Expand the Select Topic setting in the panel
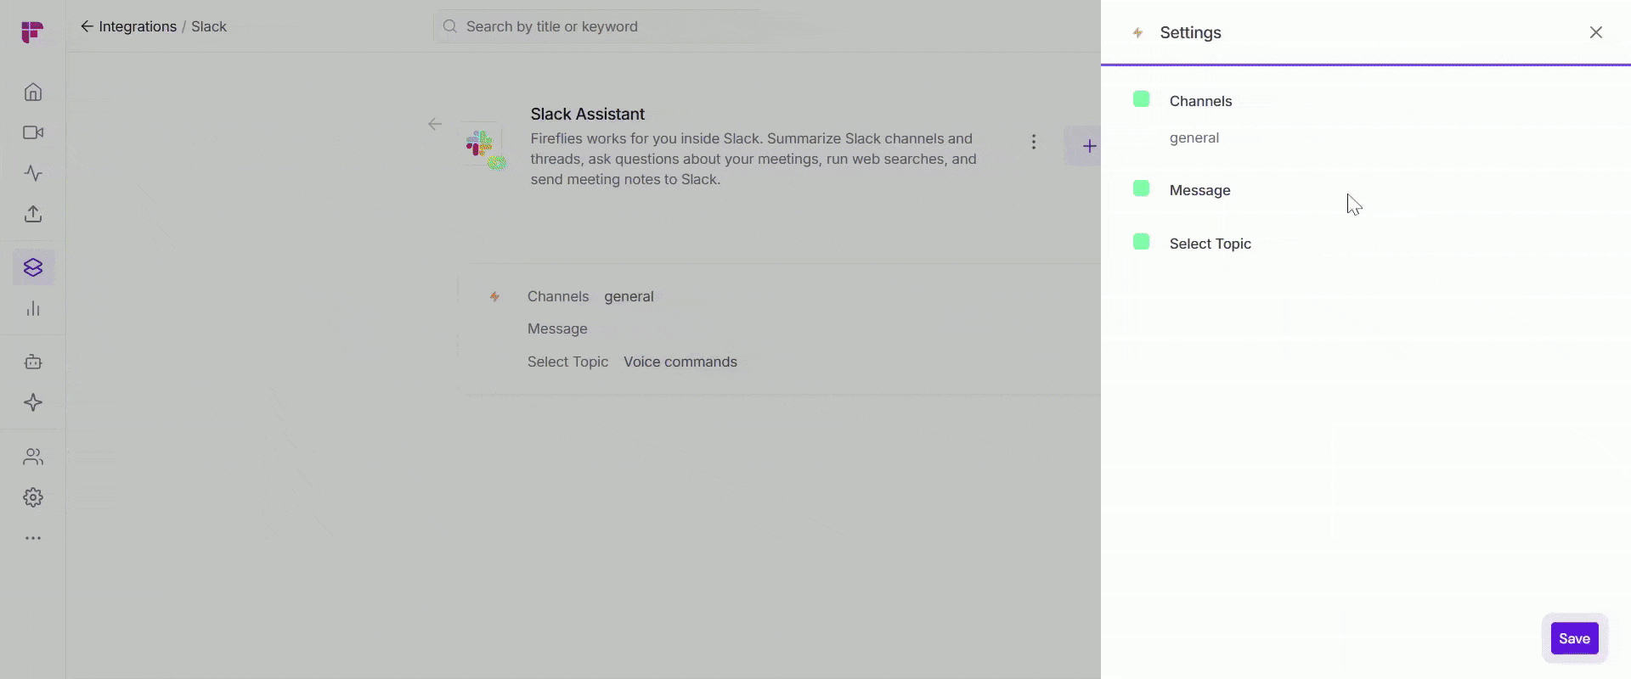The height and width of the screenshot is (679, 1631). point(1210,244)
